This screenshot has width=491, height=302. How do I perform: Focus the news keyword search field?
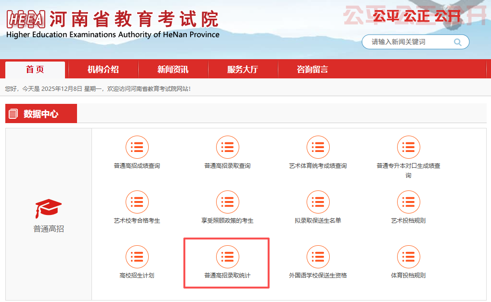click(x=407, y=42)
